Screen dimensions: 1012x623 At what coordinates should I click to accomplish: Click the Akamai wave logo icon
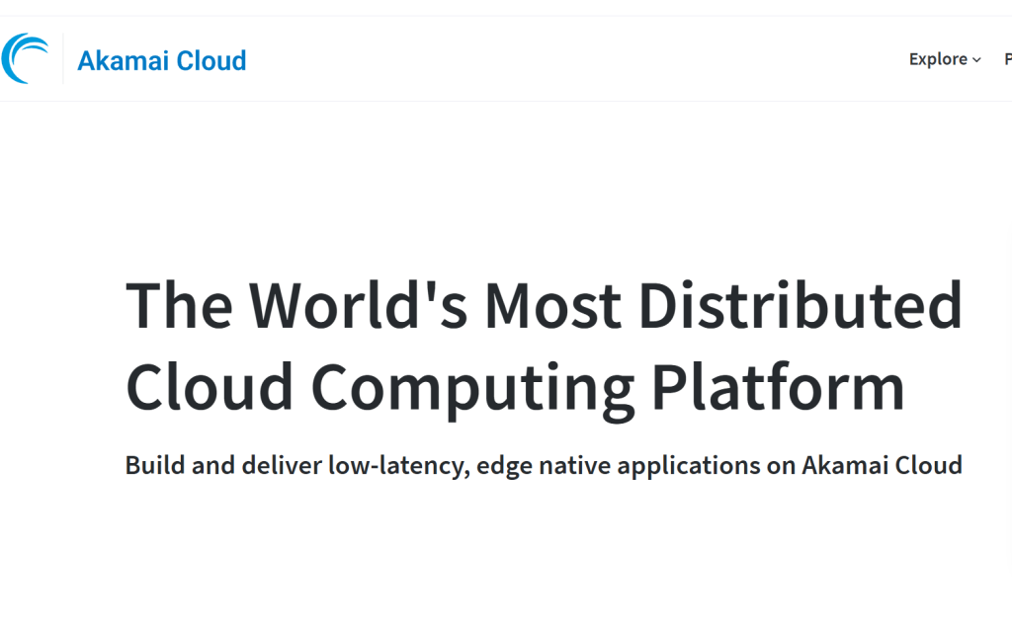tap(25, 58)
